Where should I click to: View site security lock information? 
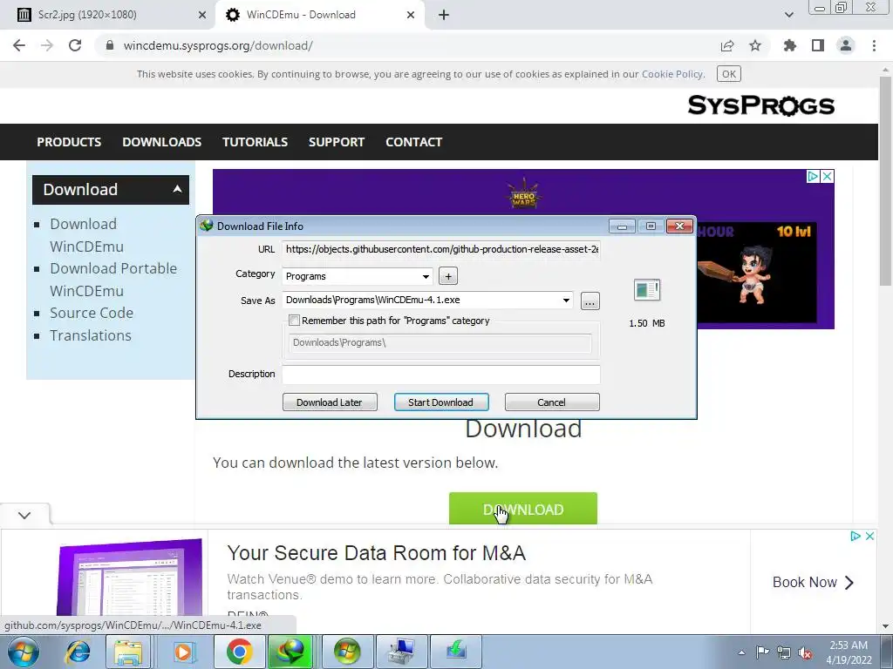click(111, 45)
